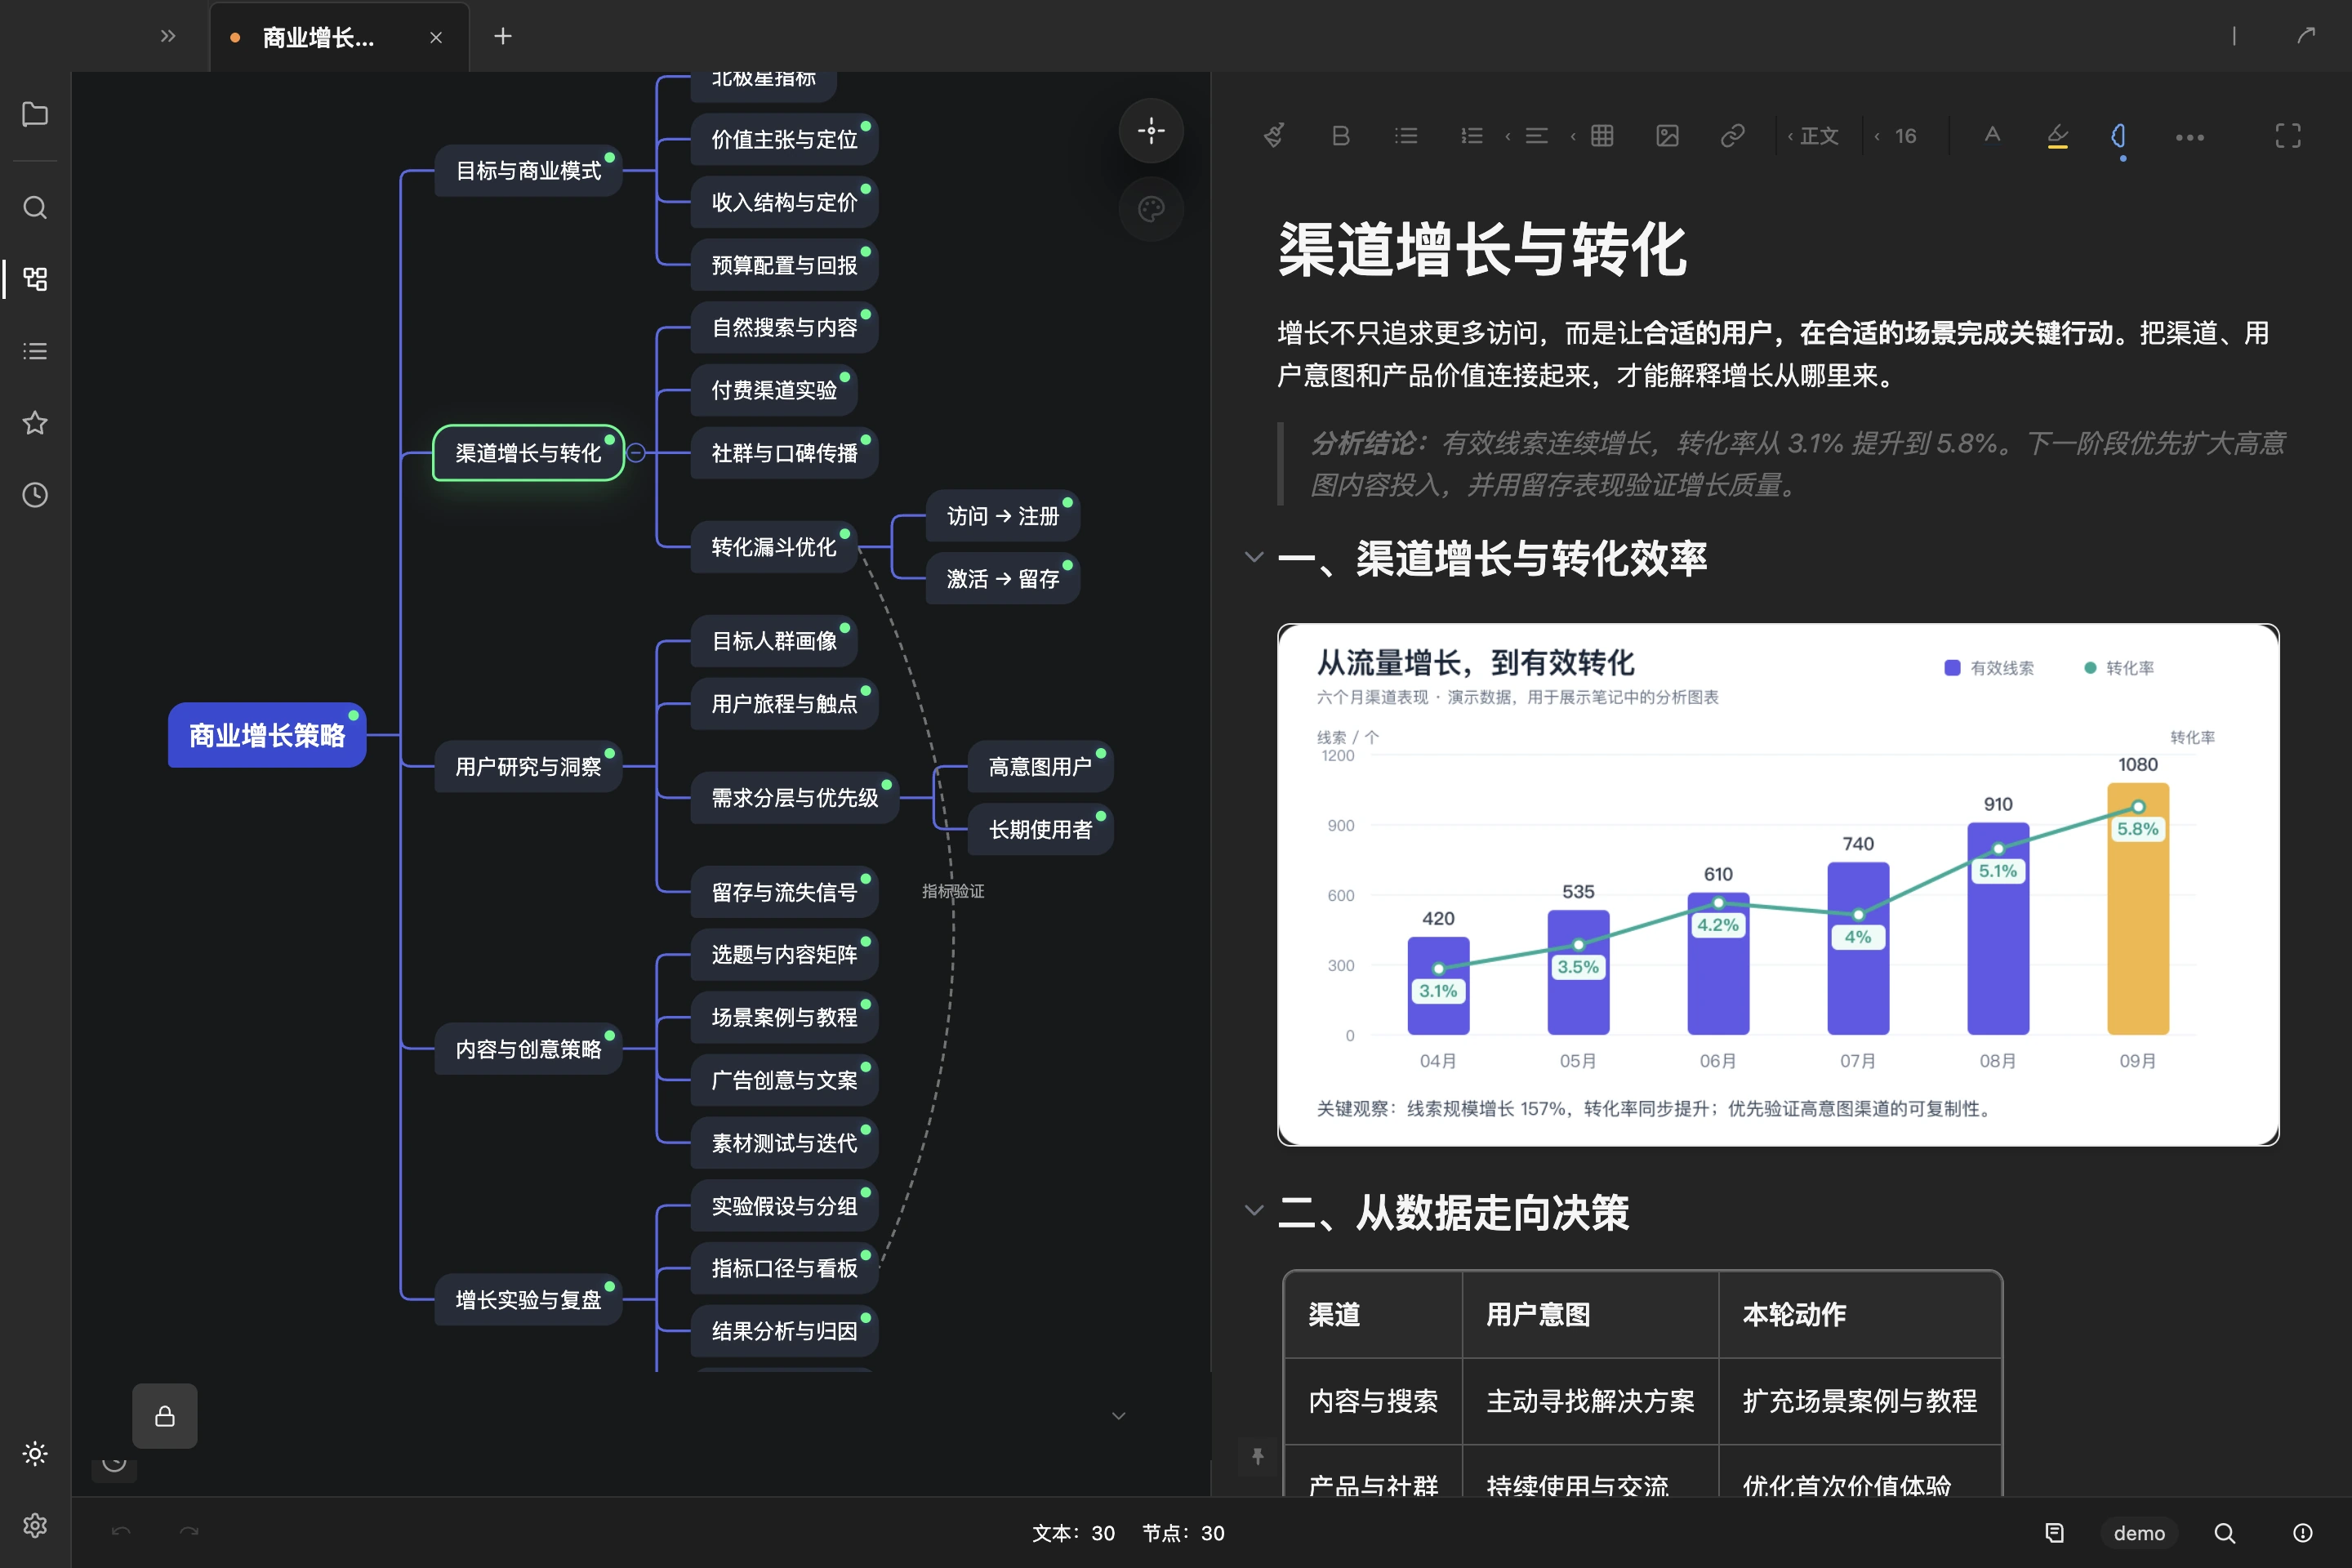
Task: Click the 主动寻找解决方案 table cell
Action: tap(1590, 1401)
